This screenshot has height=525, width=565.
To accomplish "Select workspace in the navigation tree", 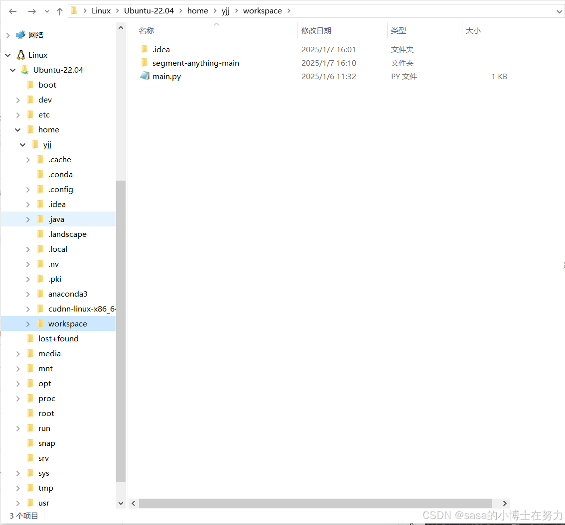I will tap(67, 323).
